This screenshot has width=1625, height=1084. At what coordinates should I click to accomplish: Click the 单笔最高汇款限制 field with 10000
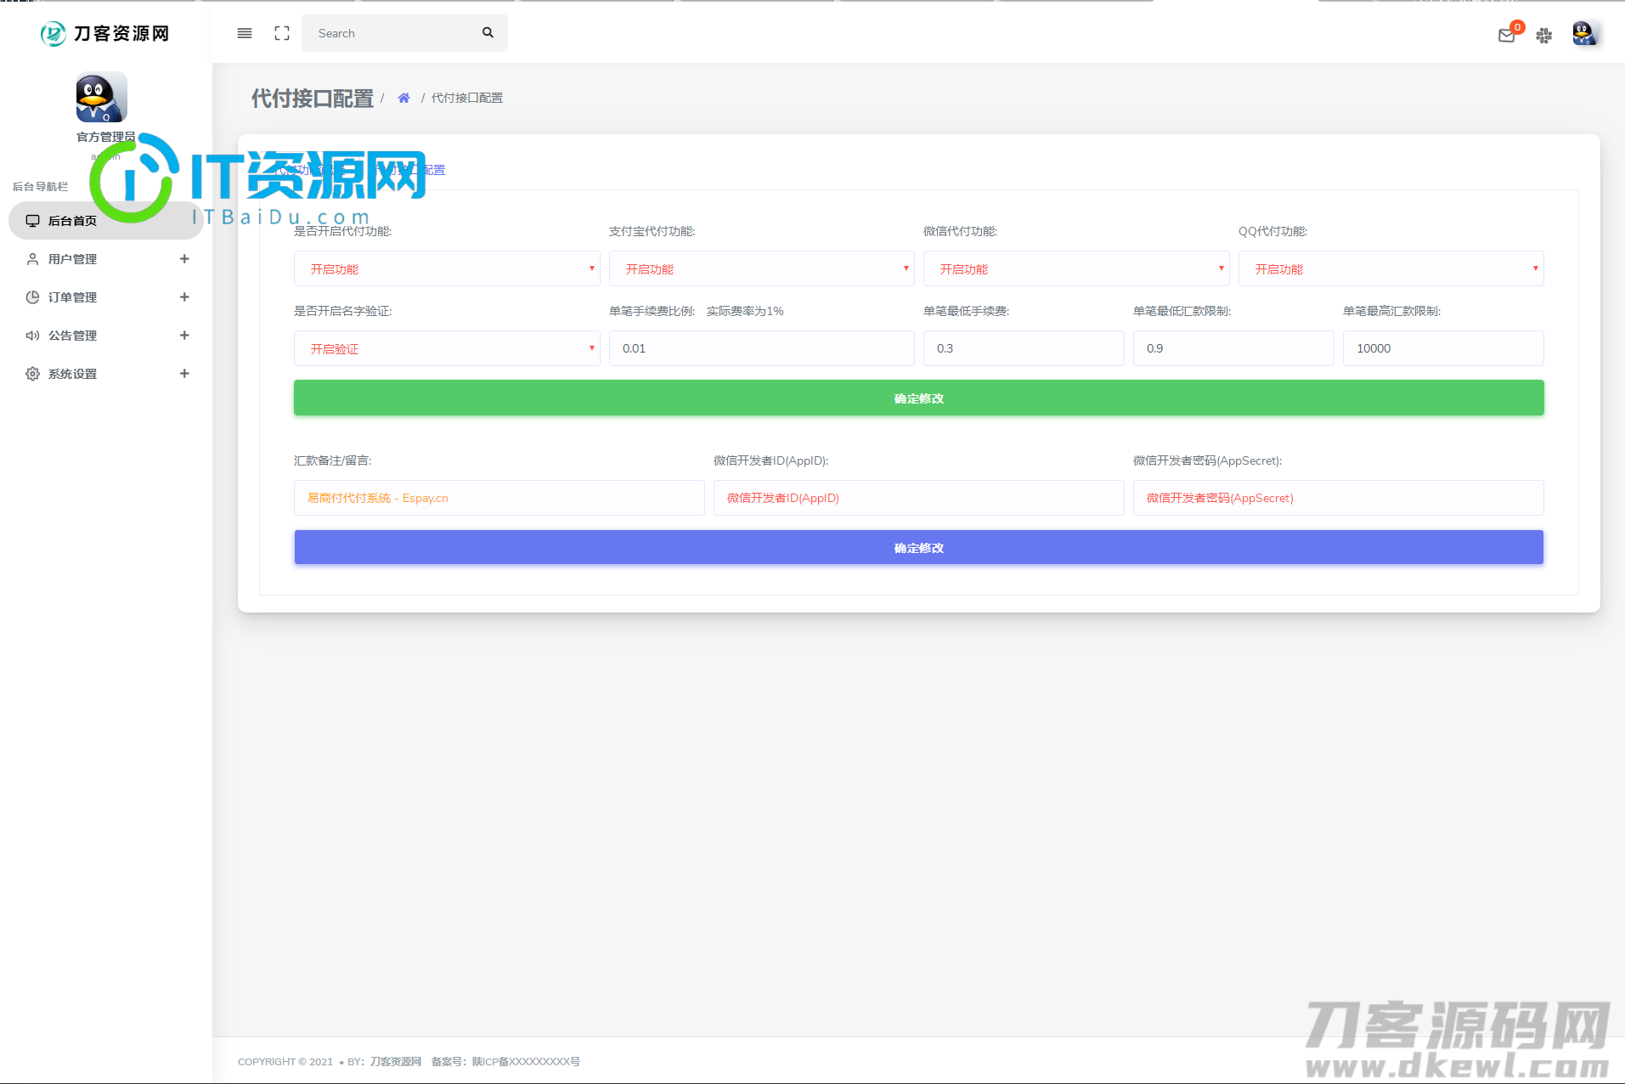(1443, 348)
